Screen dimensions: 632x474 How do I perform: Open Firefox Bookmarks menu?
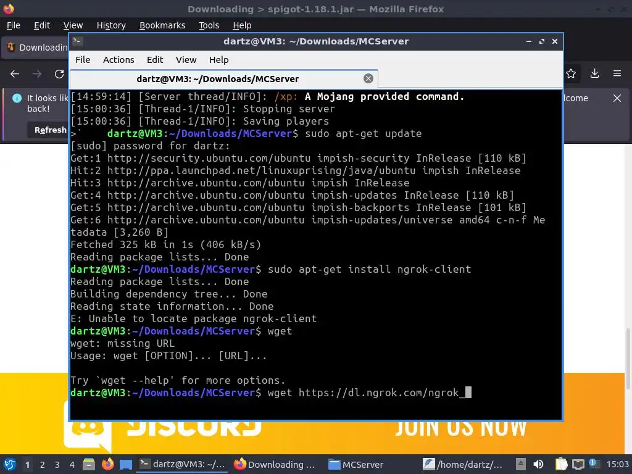pos(162,25)
